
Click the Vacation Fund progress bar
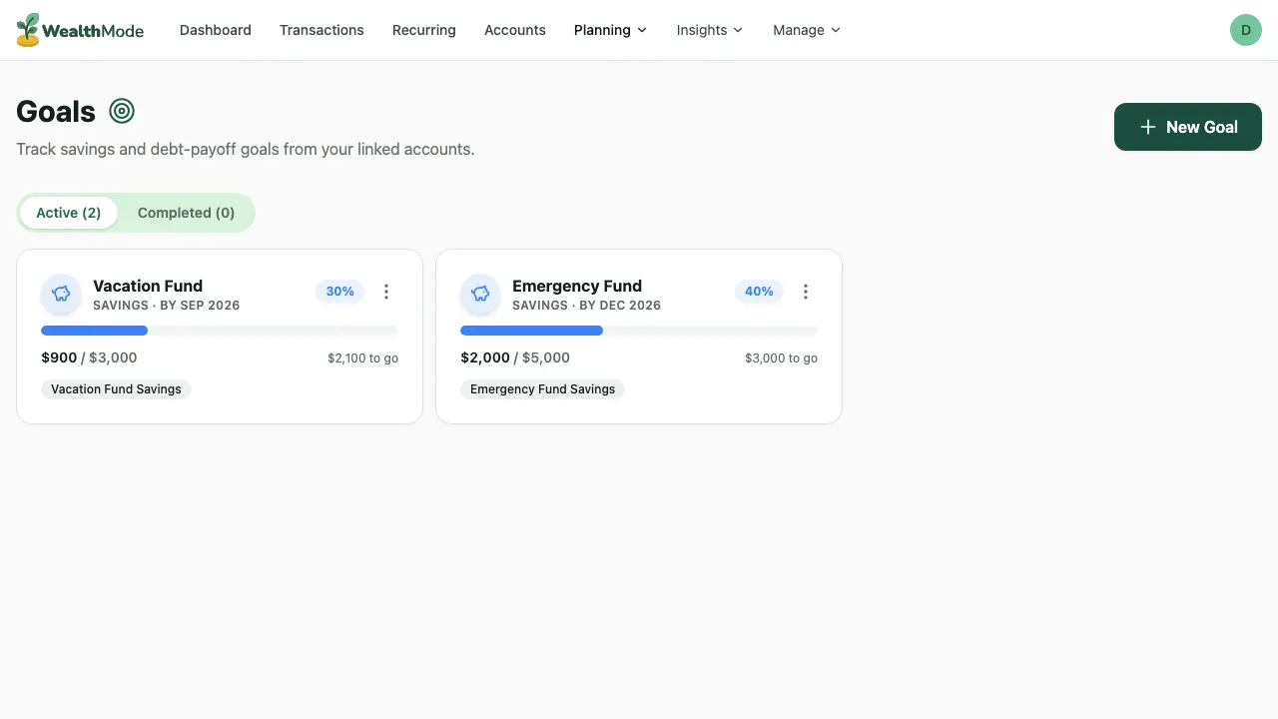pos(220,331)
